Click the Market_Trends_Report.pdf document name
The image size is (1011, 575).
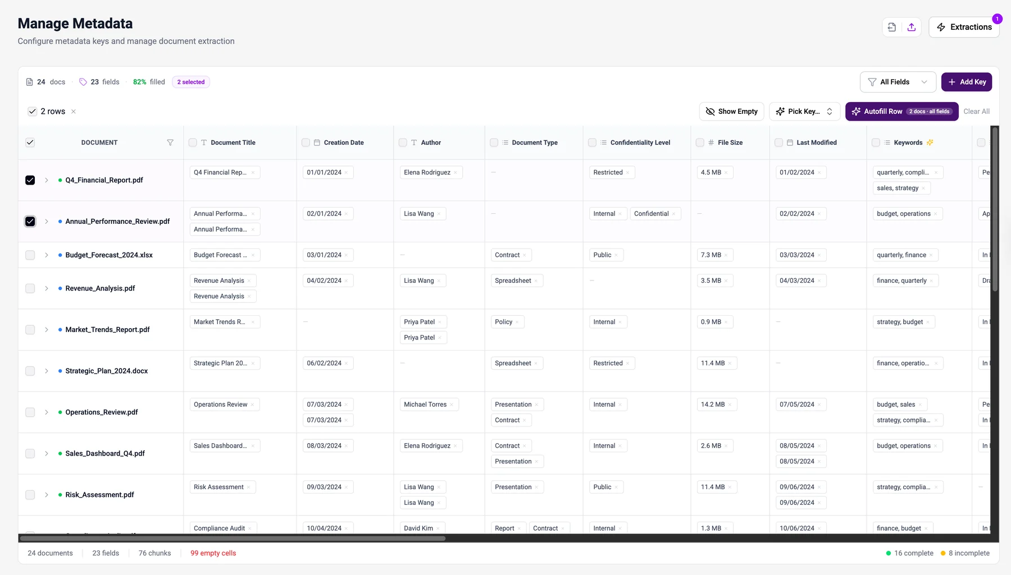coord(108,330)
